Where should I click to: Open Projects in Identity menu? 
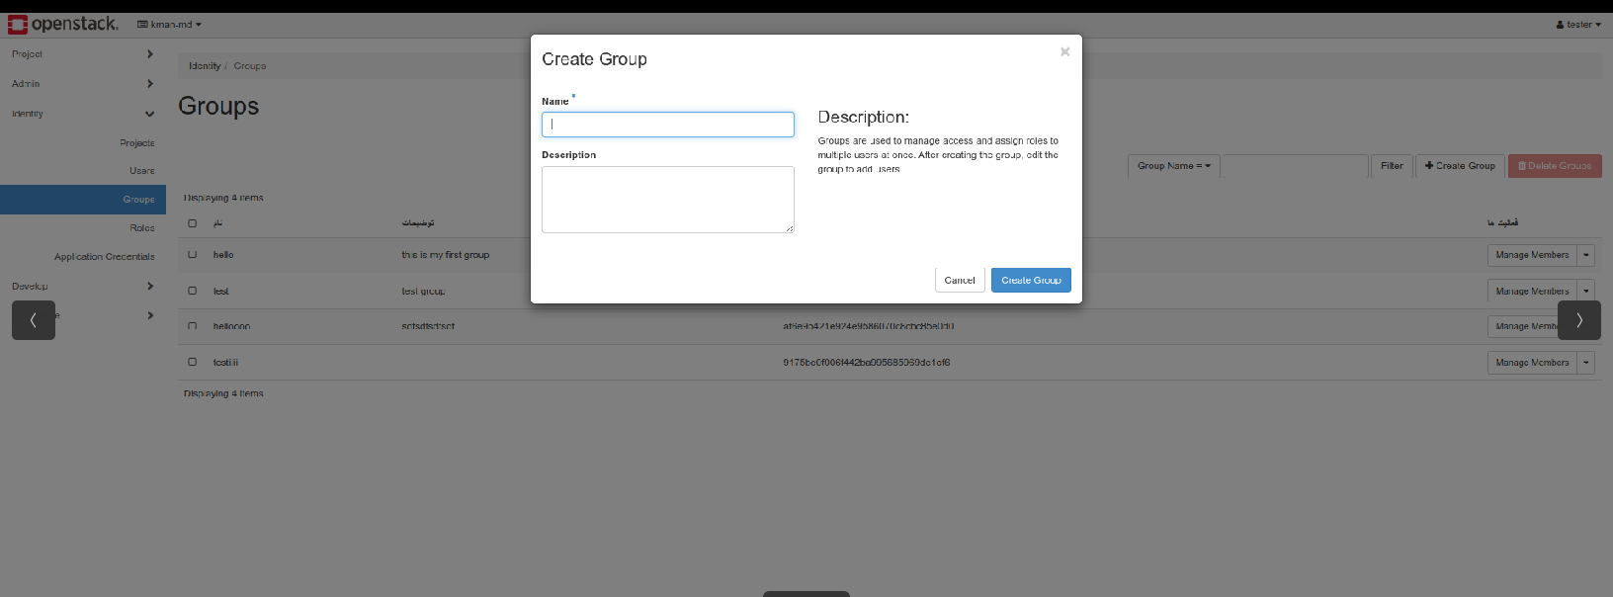coord(137,143)
